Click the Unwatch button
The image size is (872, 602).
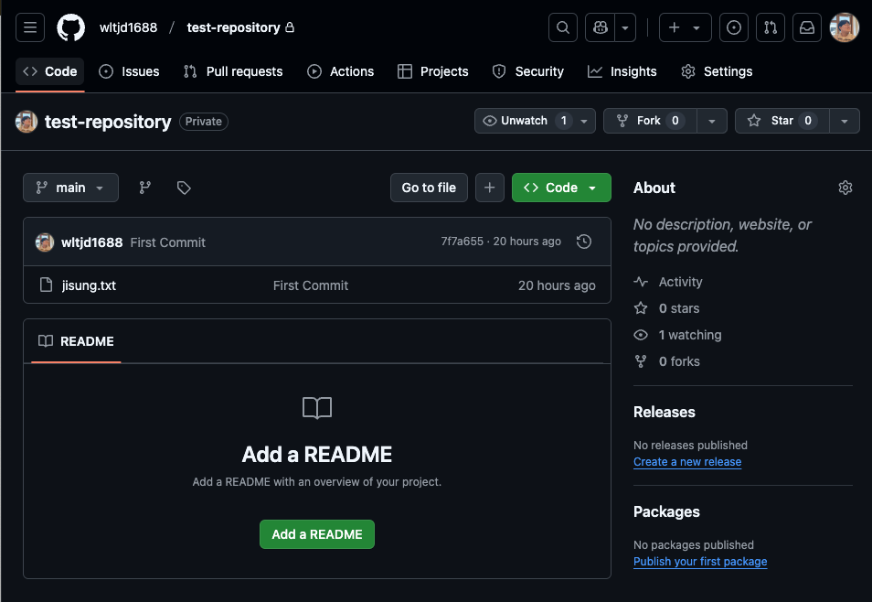pos(535,121)
